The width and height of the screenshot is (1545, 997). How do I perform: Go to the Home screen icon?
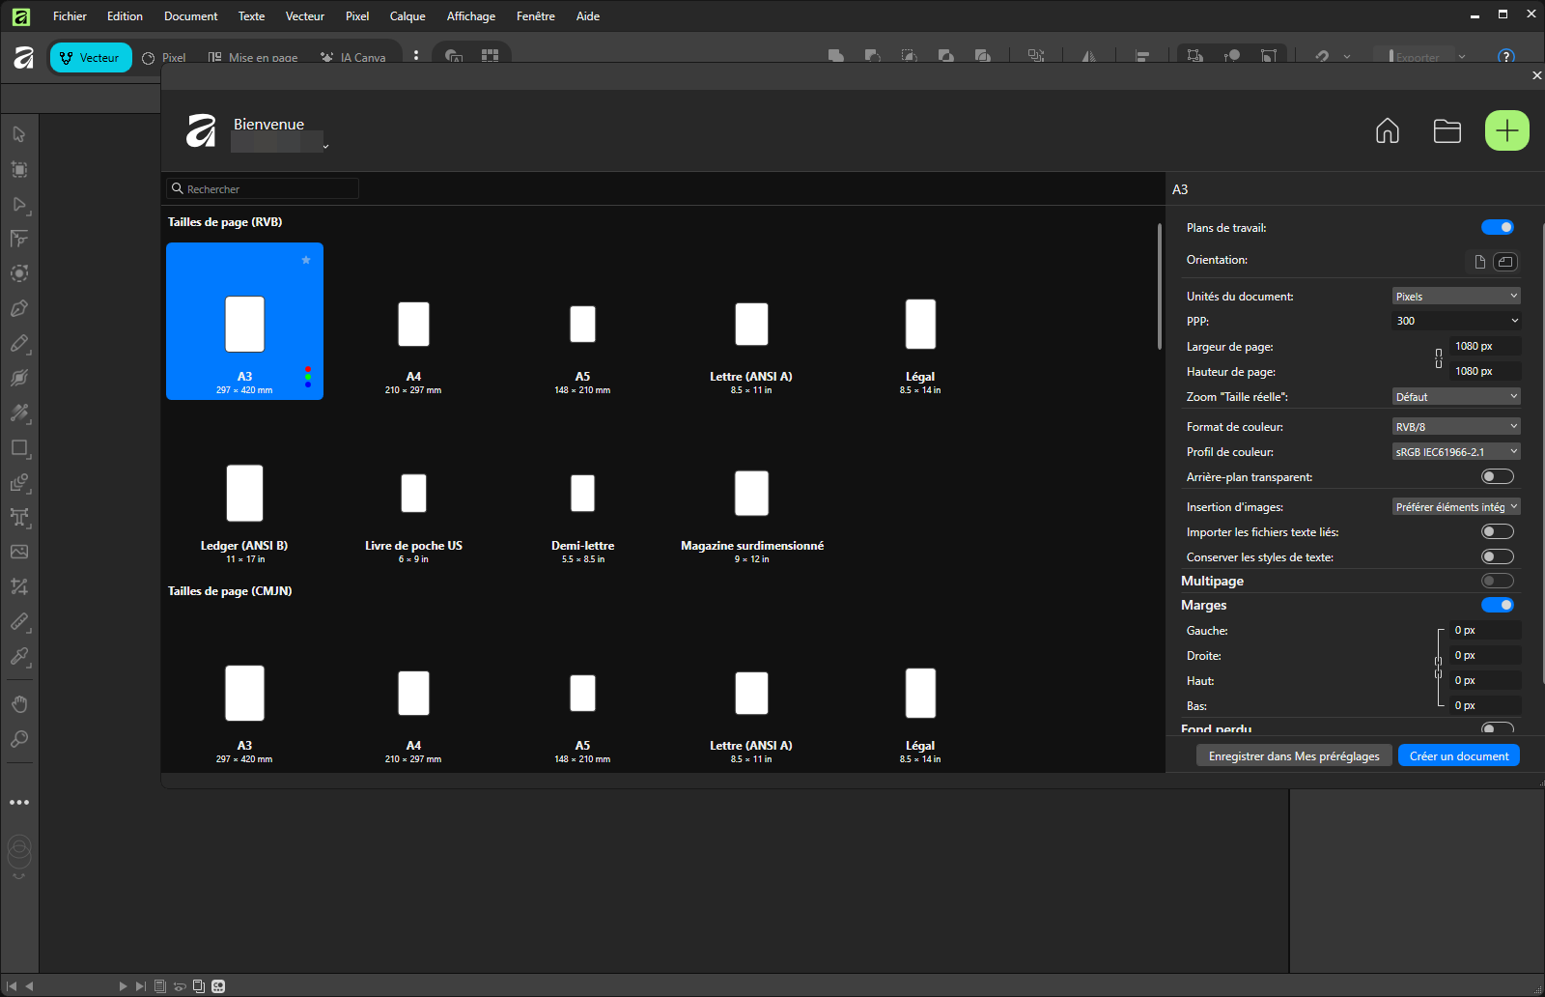(1388, 130)
